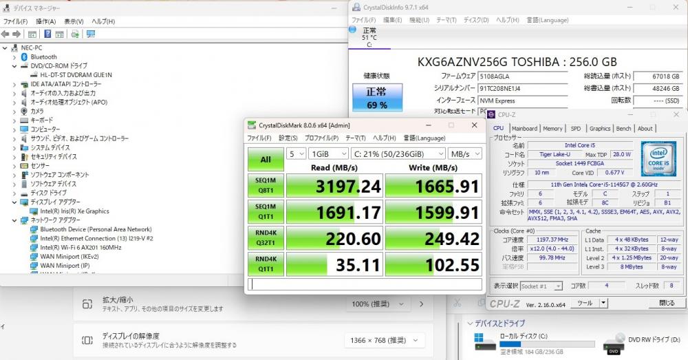The height and width of the screenshot is (360, 688).
Task: Click the back arrow in Device Manager toolbar
Action: [6, 34]
